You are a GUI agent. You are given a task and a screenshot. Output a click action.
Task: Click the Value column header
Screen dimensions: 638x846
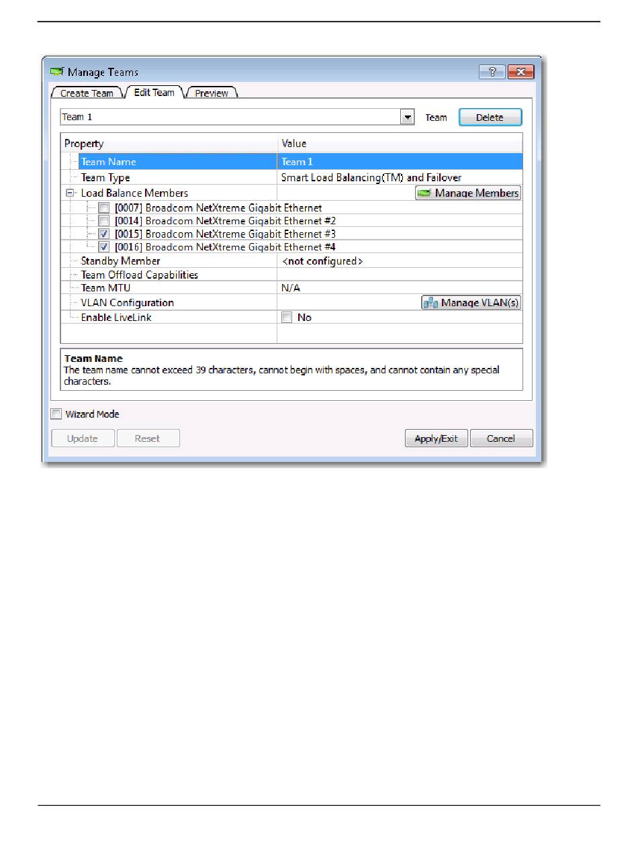pos(400,144)
